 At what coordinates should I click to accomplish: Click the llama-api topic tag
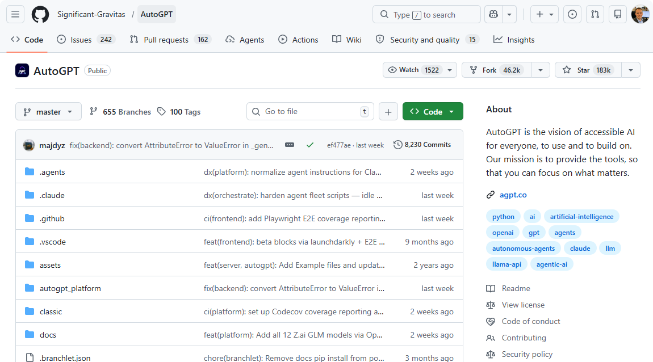pyautogui.click(x=507, y=264)
